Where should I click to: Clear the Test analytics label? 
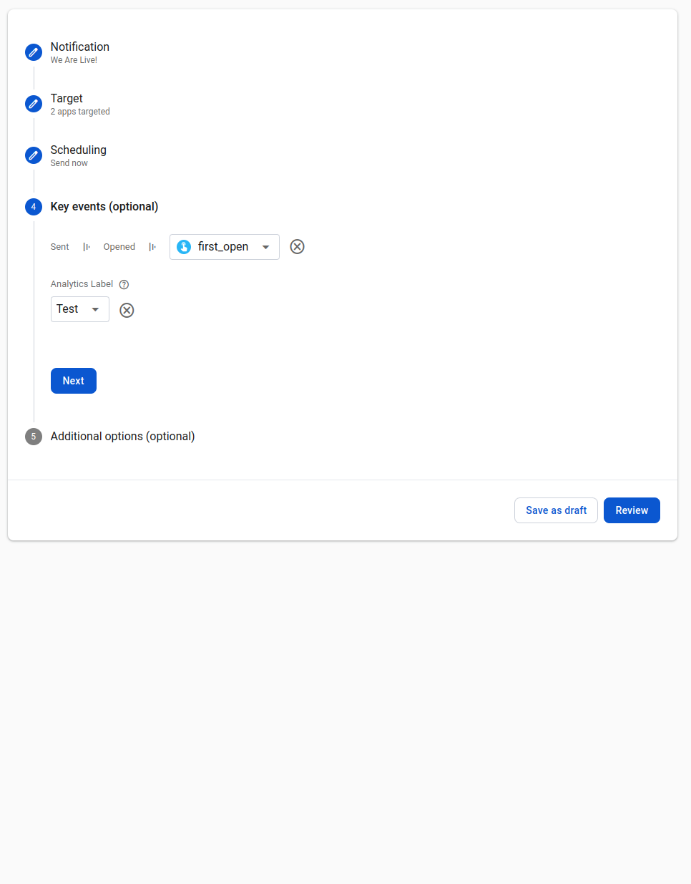click(127, 310)
